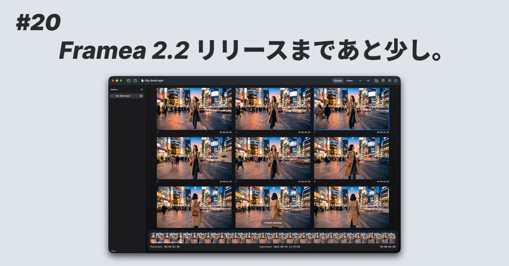Click the trash icon in Videos sidebar
The width and height of the screenshot is (509, 266).
click(142, 89)
